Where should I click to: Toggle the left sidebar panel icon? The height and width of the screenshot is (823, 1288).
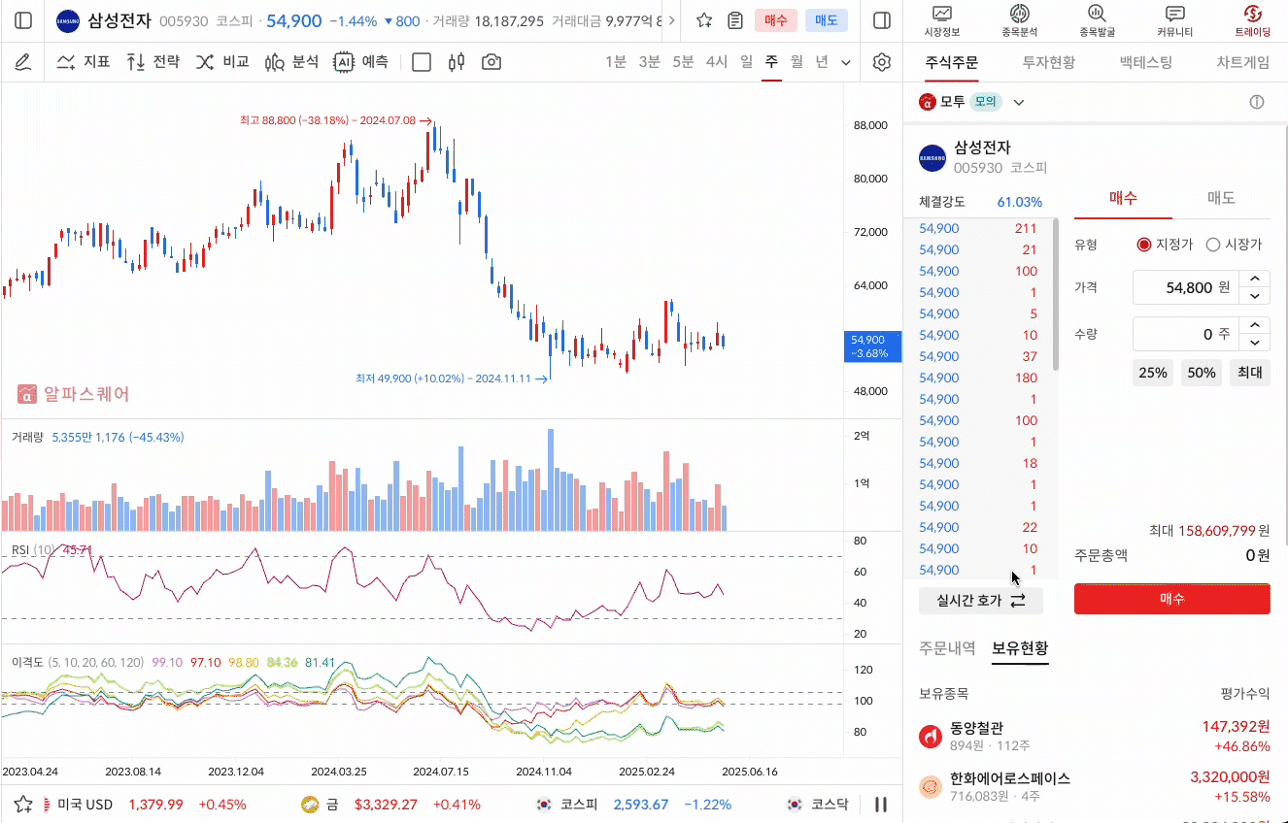[x=23, y=20]
